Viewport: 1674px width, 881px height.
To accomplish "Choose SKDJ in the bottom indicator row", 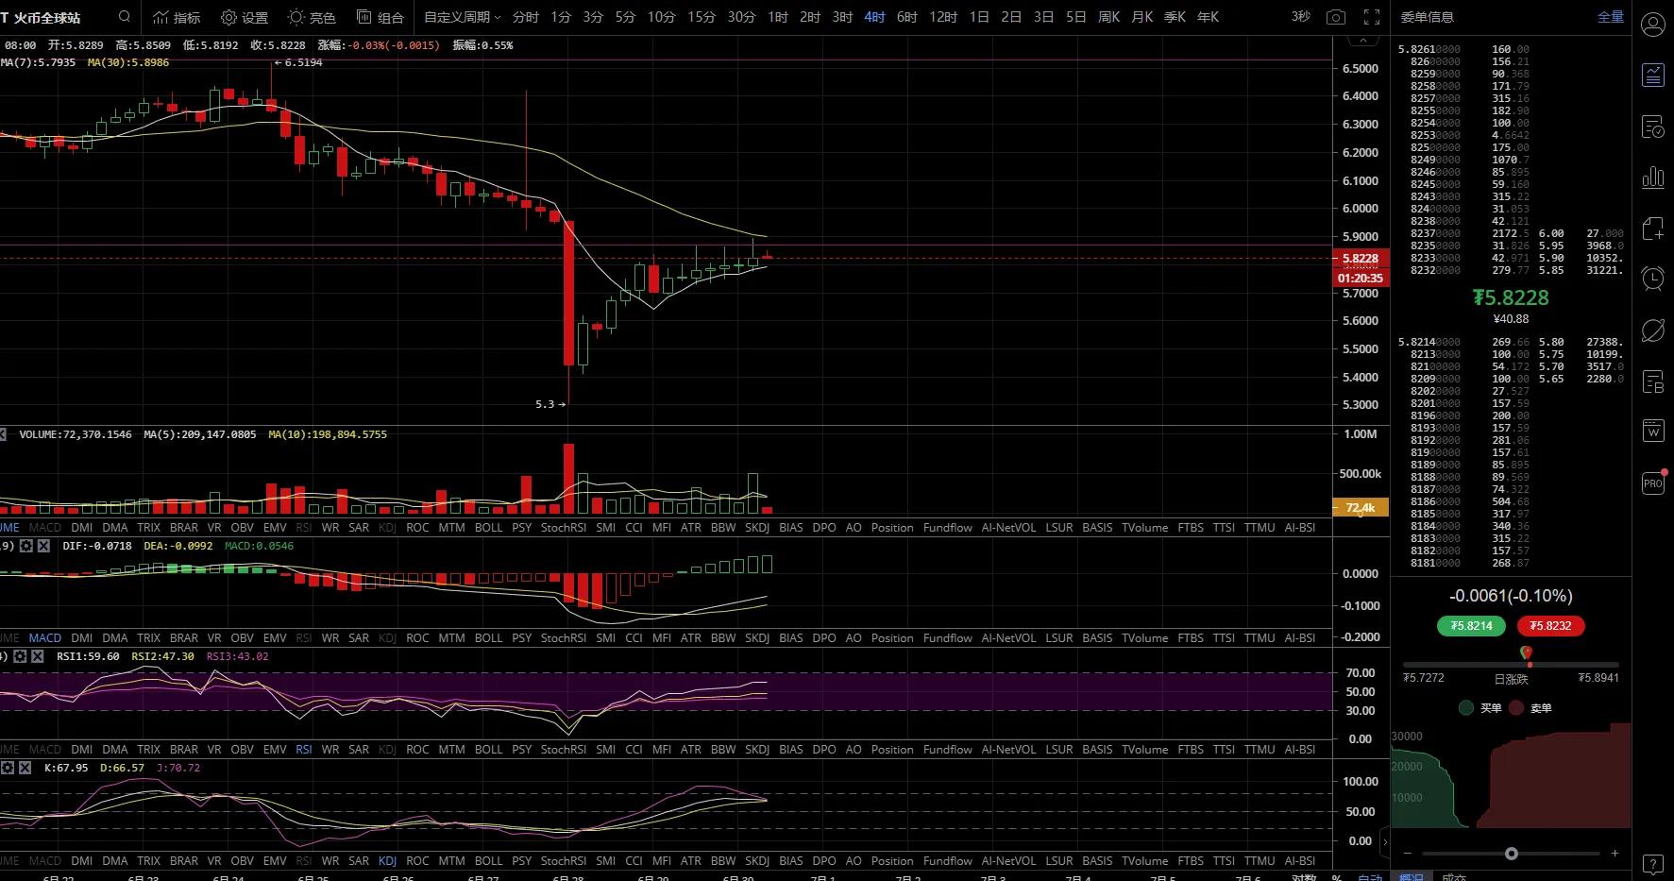I will click(x=757, y=861).
